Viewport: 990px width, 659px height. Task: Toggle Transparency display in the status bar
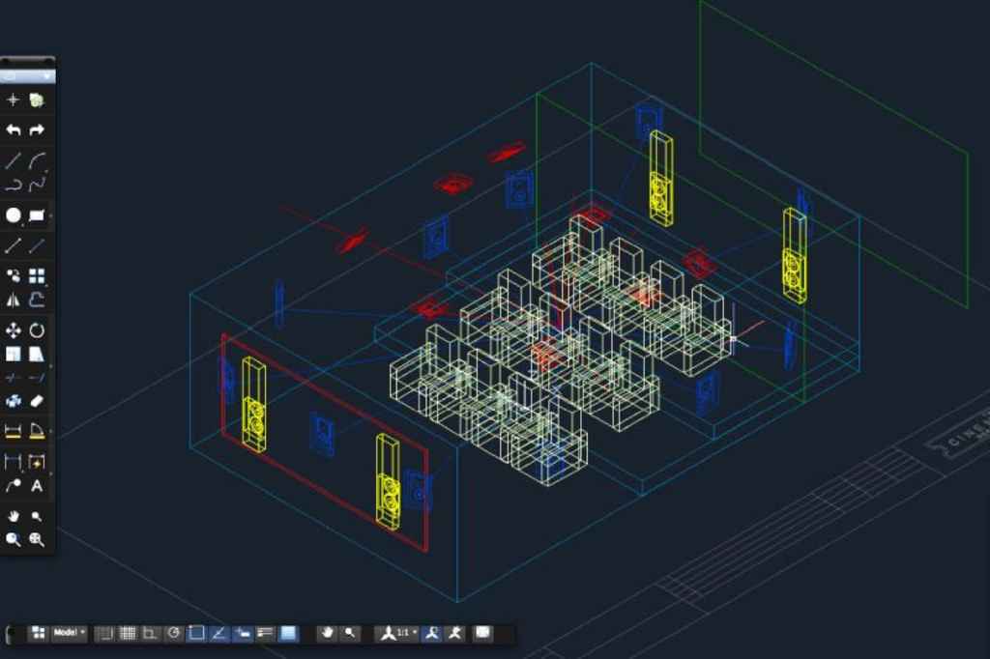[x=288, y=633]
